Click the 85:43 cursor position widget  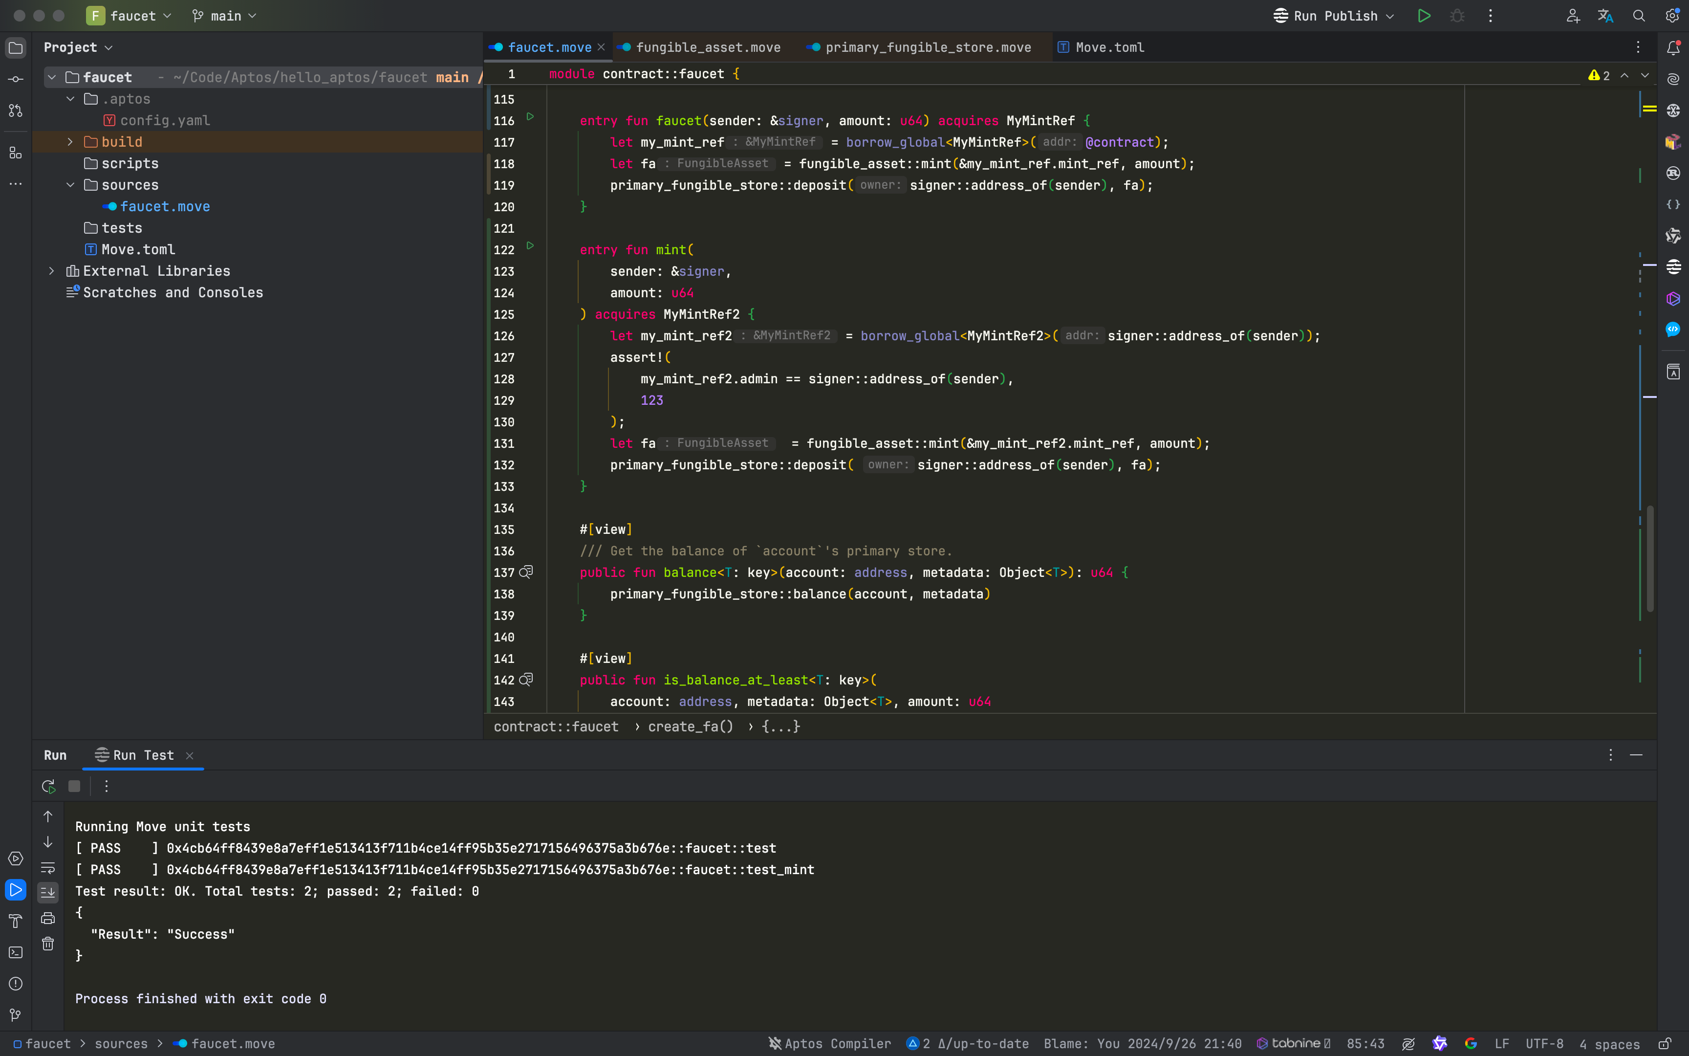tap(1365, 1043)
